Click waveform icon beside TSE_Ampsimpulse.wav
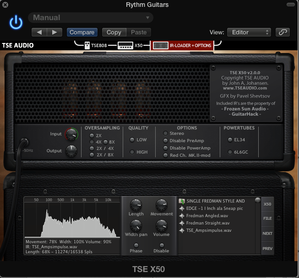 click(182, 230)
